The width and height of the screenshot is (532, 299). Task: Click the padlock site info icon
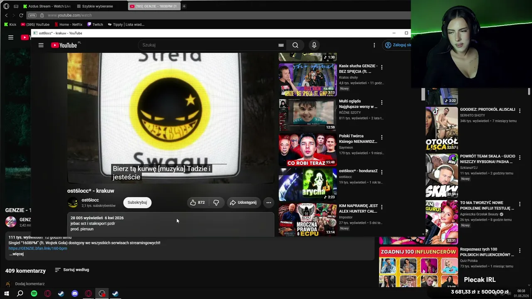tap(42, 15)
